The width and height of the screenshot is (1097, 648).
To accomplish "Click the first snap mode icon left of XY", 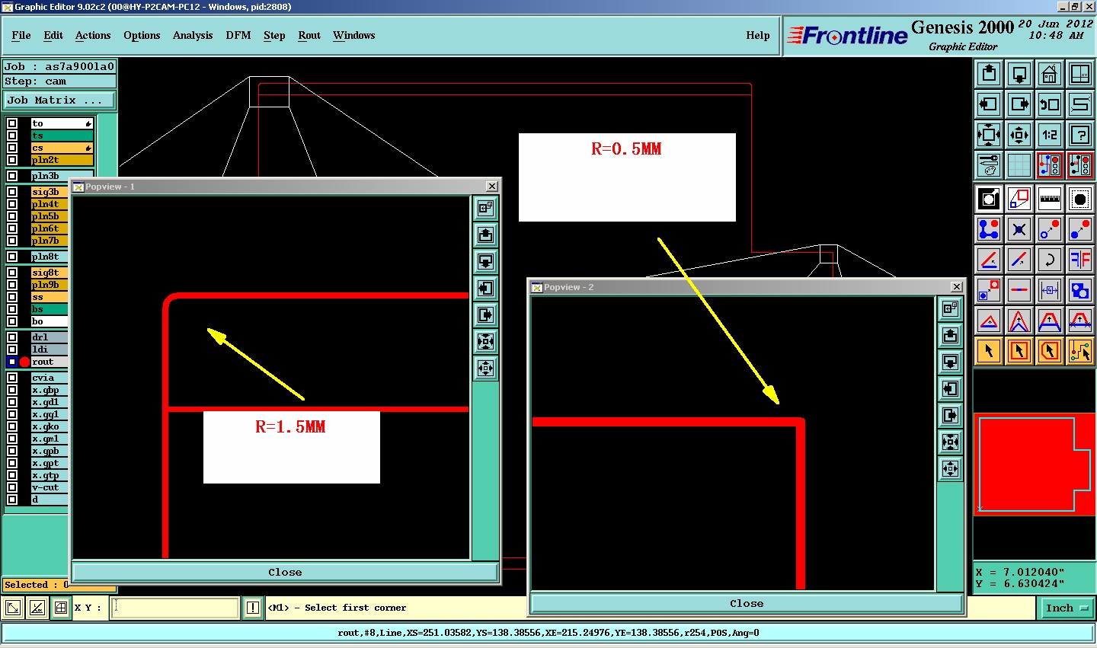I will [13, 608].
